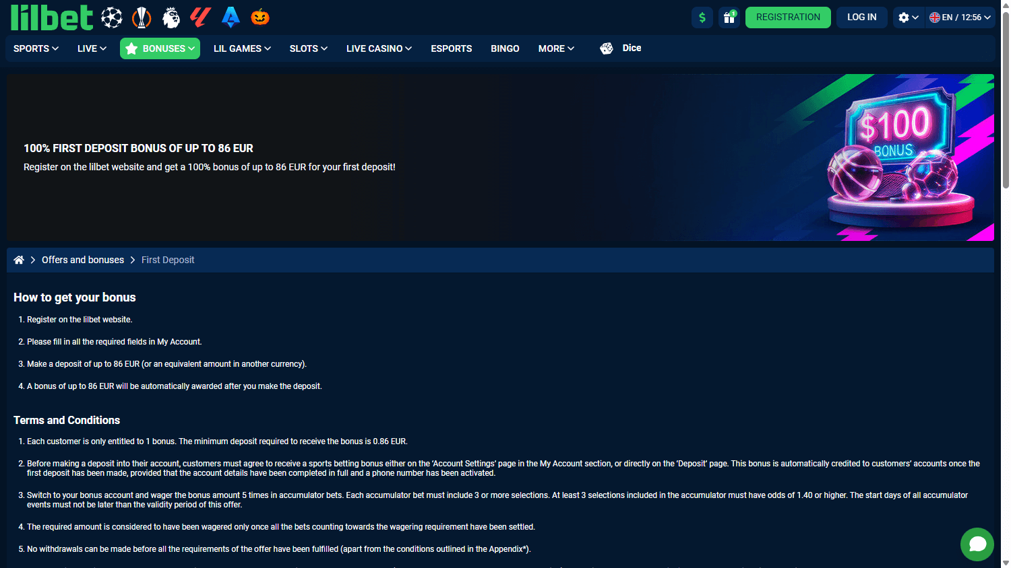Open the live chat bubble
1011x568 pixels.
click(x=977, y=544)
